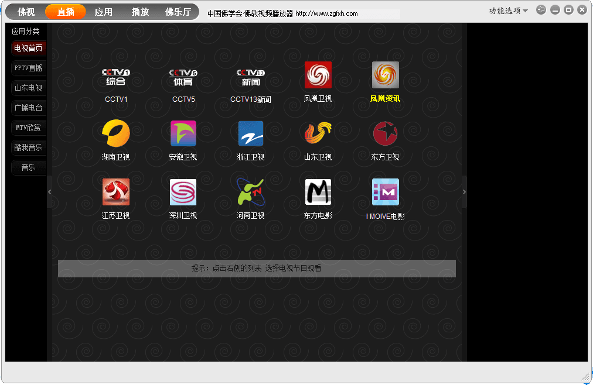Close the player window
Viewport: 593px width, 385px height.
click(x=582, y=10)
